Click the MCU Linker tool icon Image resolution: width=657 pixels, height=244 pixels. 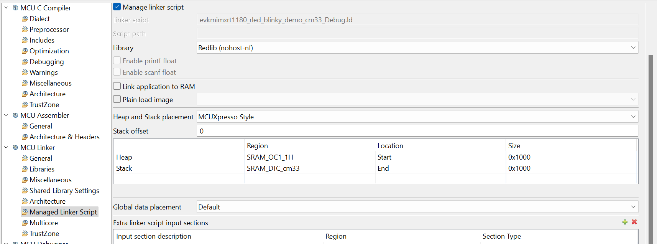(16, 148)
